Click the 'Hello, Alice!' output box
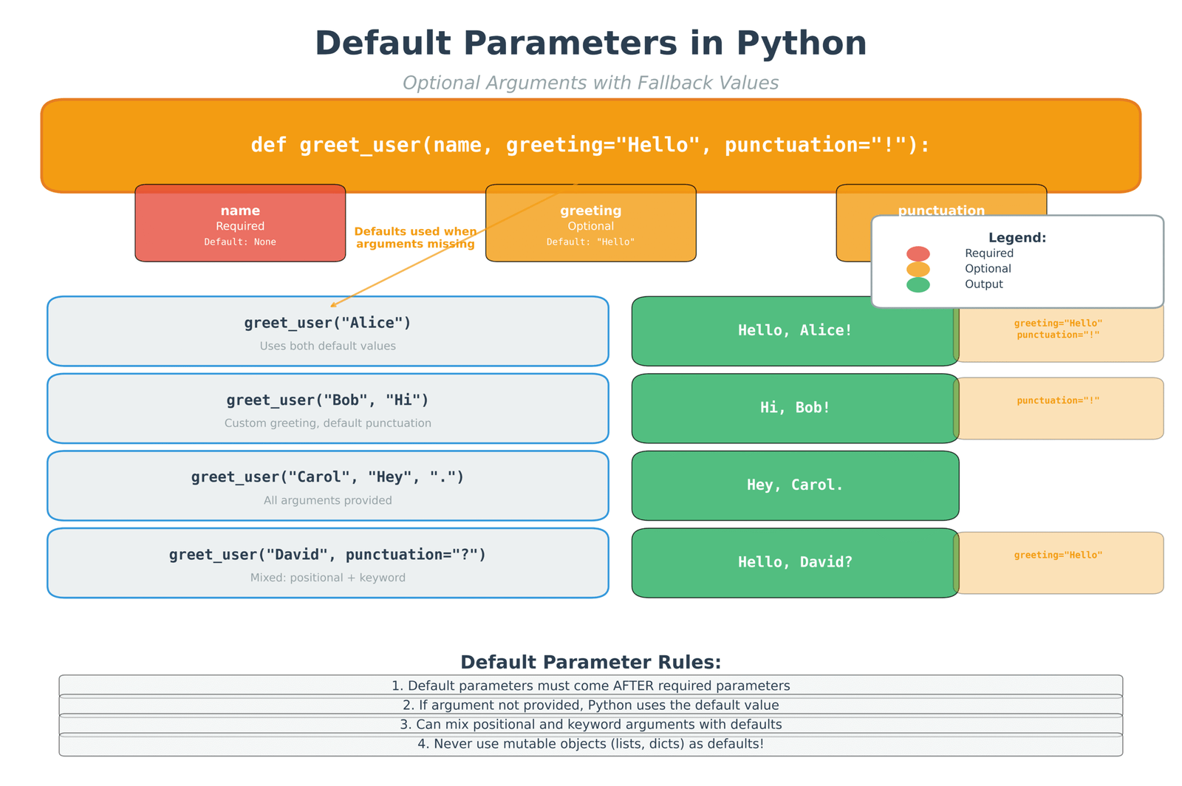 click(795, 331)
